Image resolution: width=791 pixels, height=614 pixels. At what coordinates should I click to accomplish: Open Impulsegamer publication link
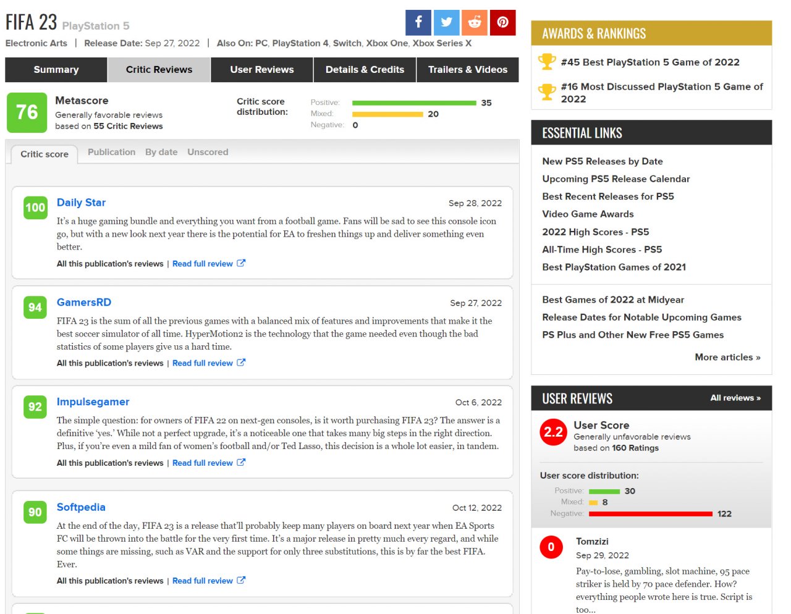[x=93, y=402]
